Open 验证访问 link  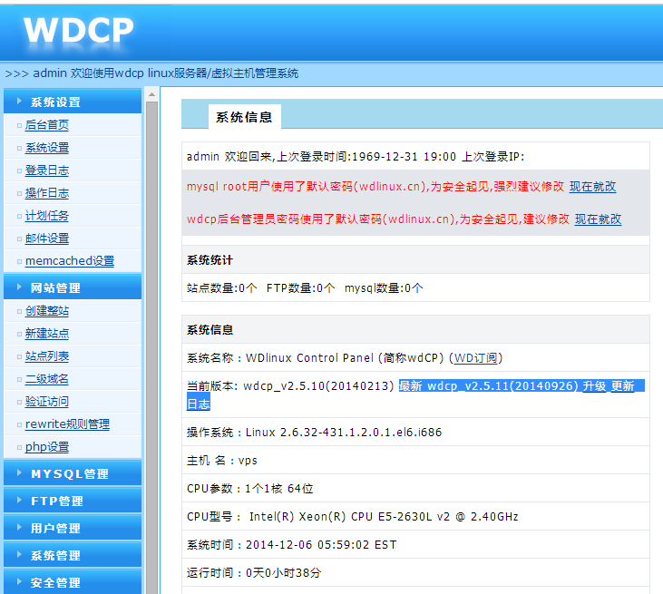click(47, 402)
